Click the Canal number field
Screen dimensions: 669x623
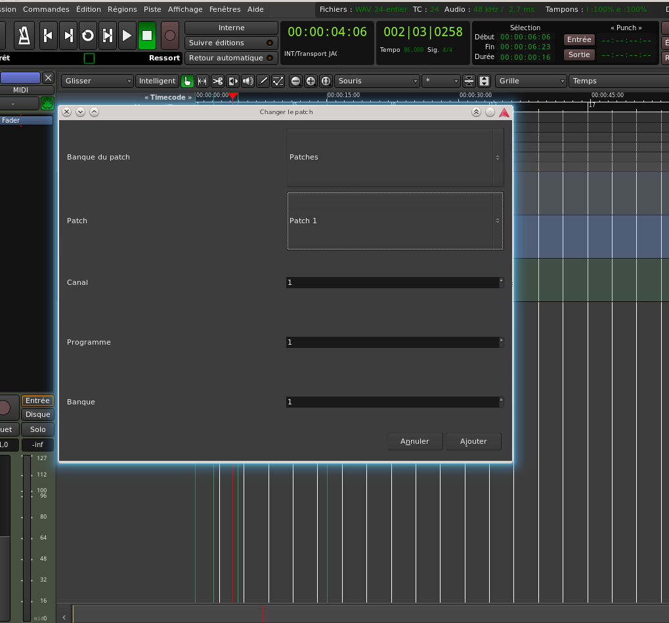pos(392,282)
